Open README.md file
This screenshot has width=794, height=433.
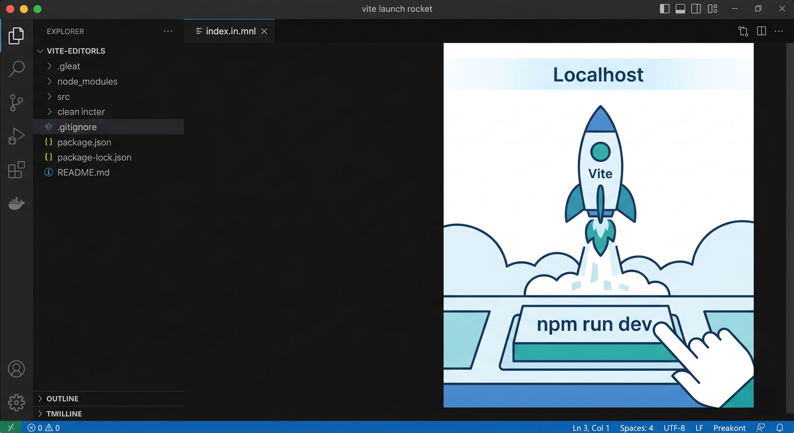108,173
